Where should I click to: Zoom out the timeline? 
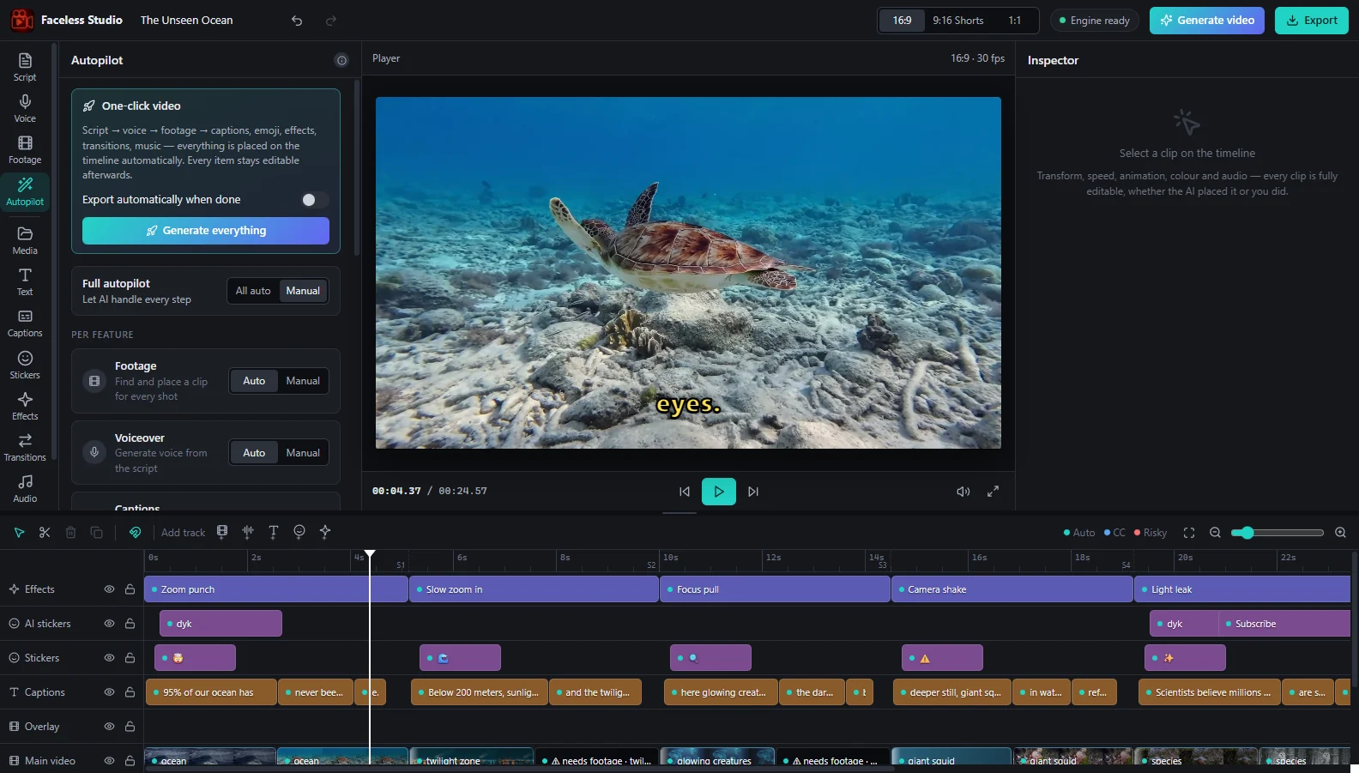pyautogui.click(x=1215, y=533)
